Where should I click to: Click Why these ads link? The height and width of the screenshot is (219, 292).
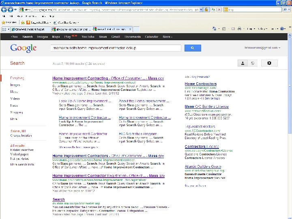[x=200, y=77]
